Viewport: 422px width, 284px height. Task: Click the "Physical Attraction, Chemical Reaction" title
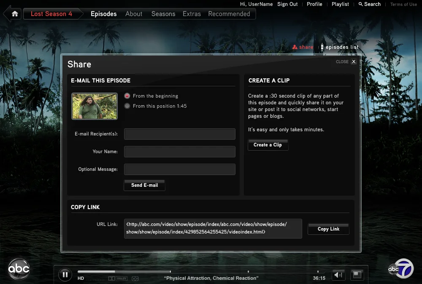[x=211, y=278]
